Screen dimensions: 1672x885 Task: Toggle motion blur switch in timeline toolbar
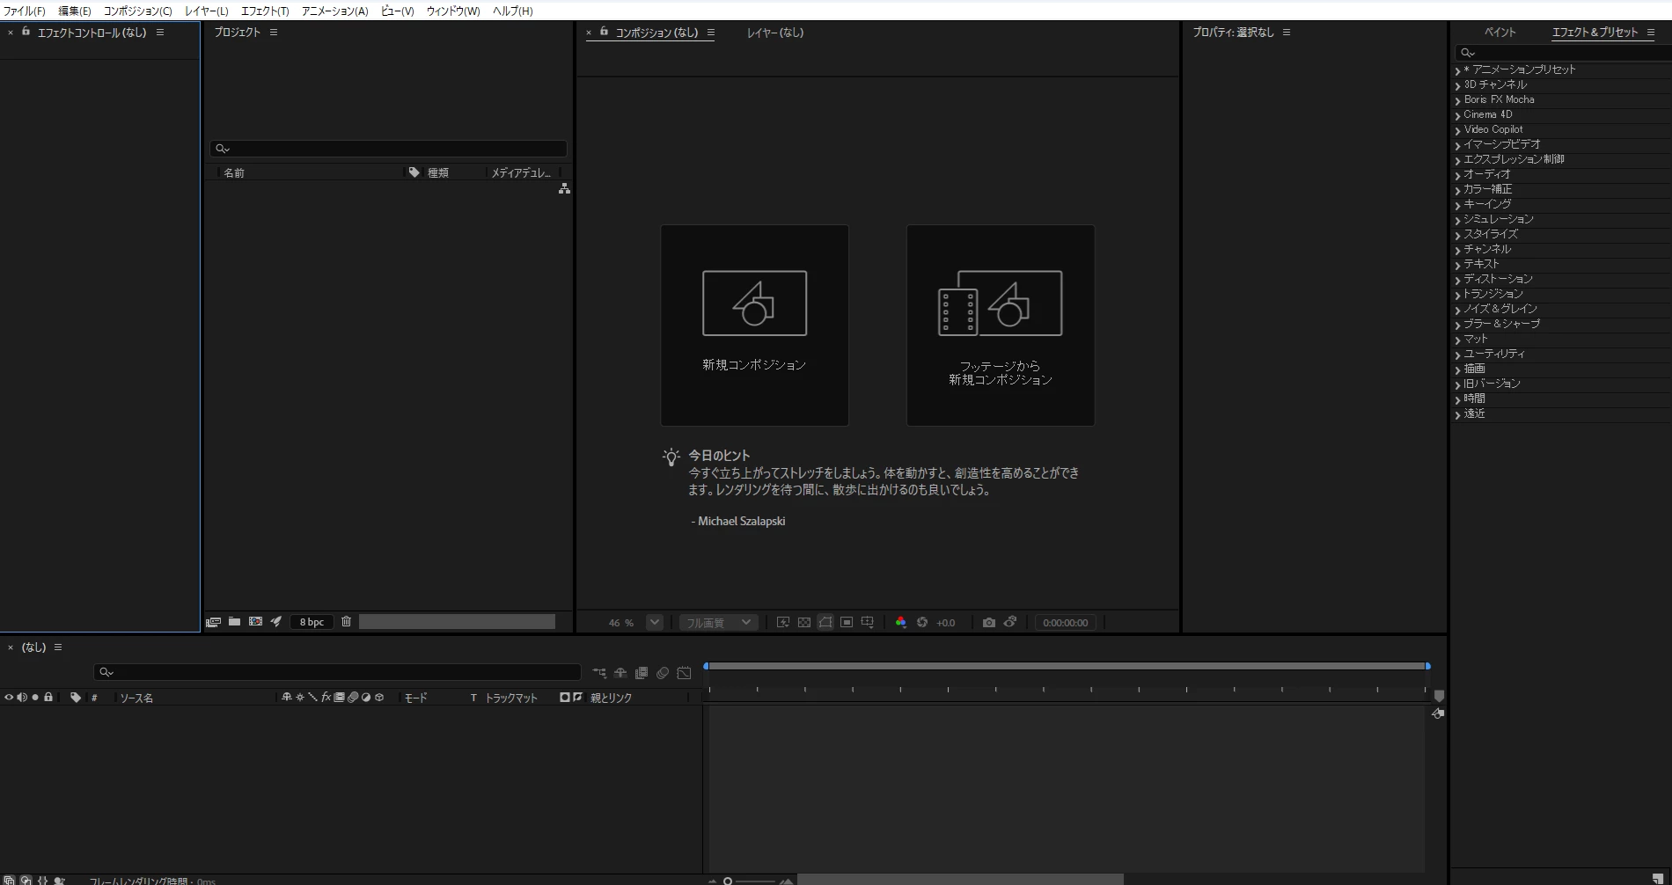[663, 673]
